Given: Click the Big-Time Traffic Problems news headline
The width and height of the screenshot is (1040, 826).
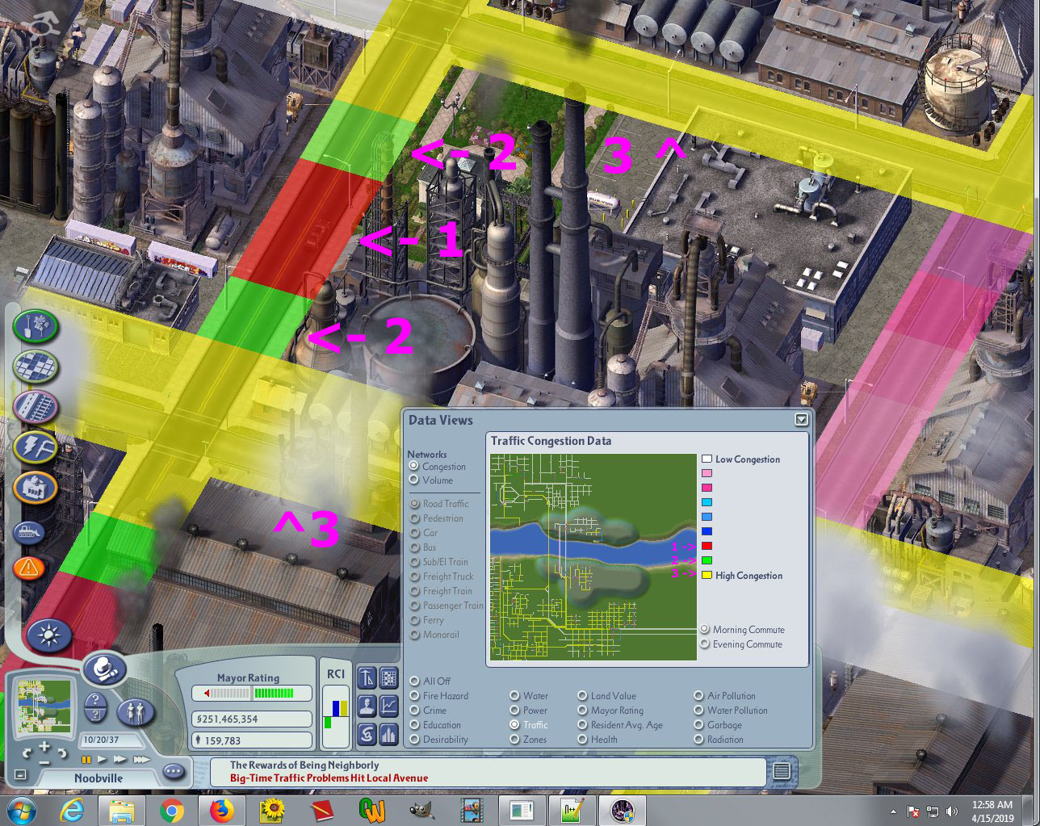Looking at the screenshot, I should 329,778.
